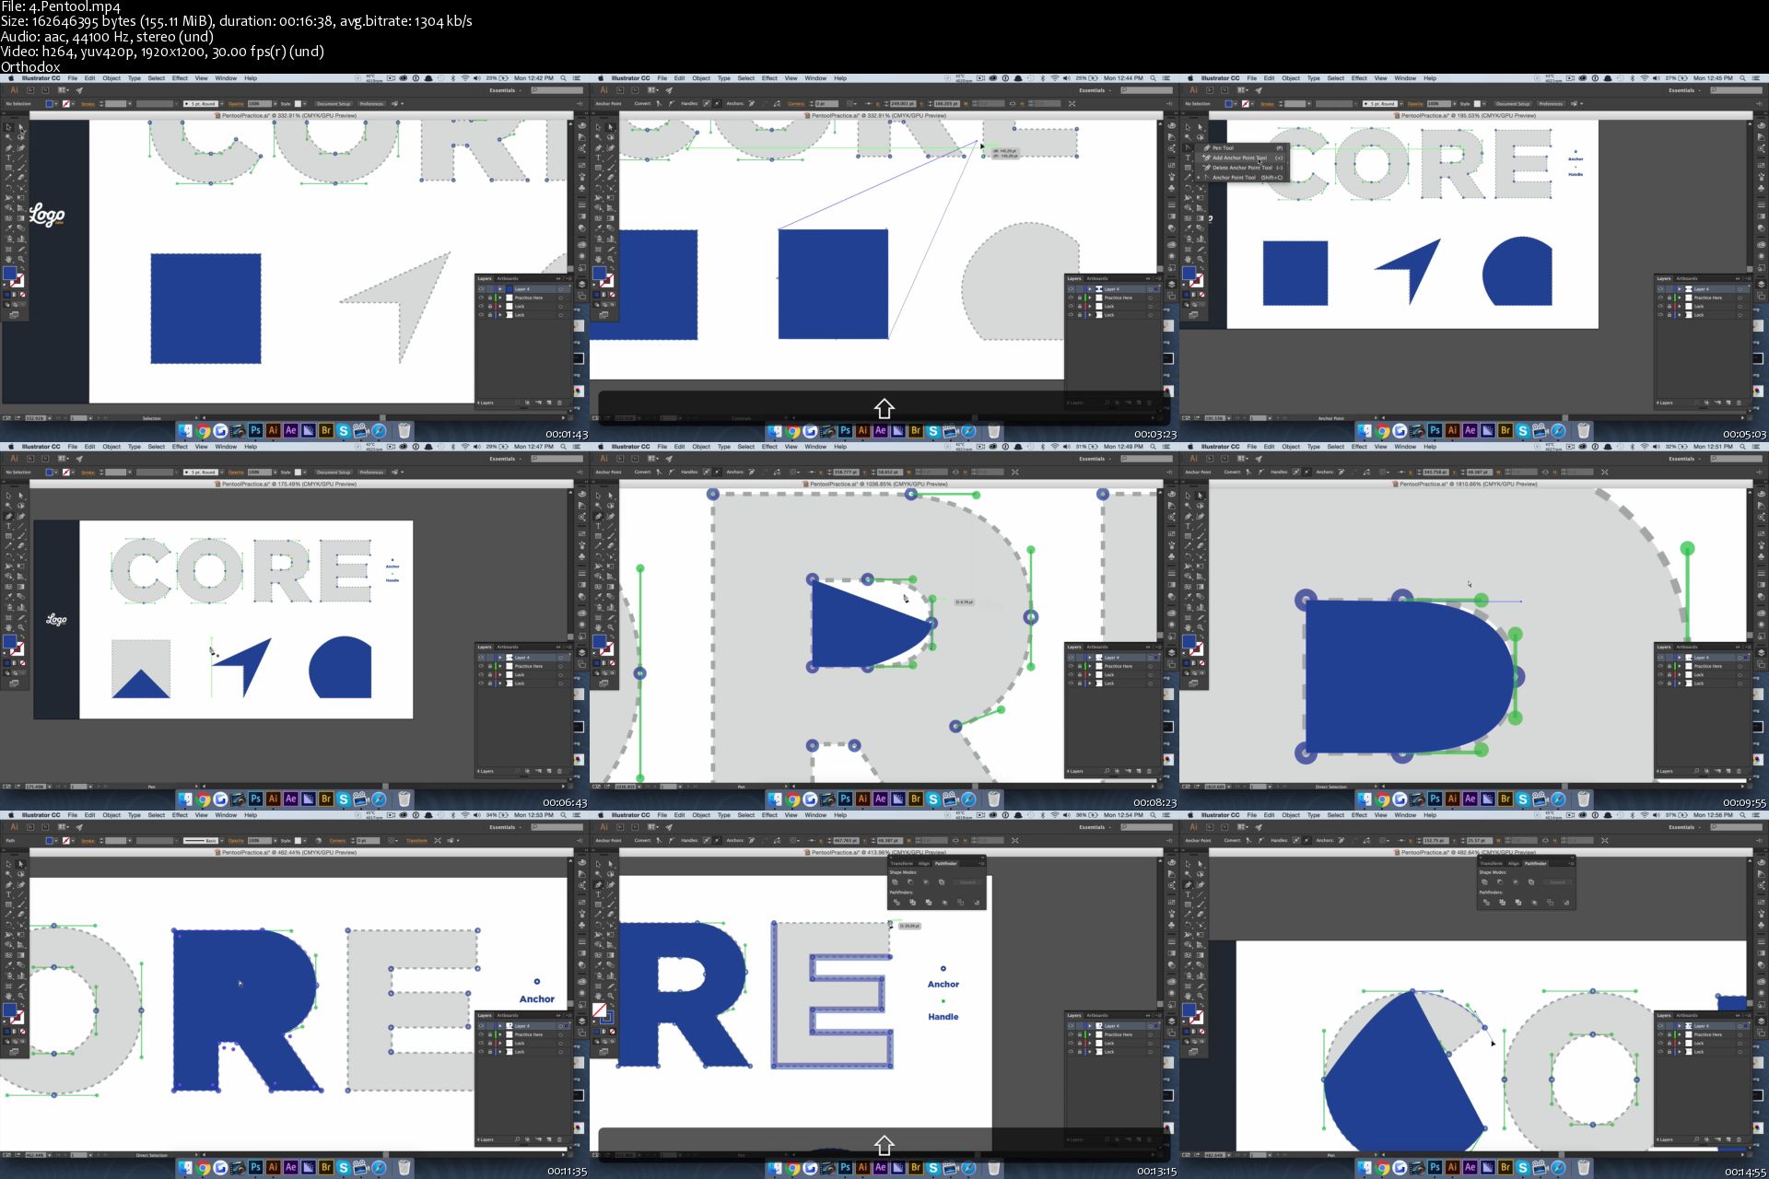Unlock Practice Here layer padlock in the 00:13:15 frame
This screenshot has height=1179, width=1769.
coord(1079,1034)
